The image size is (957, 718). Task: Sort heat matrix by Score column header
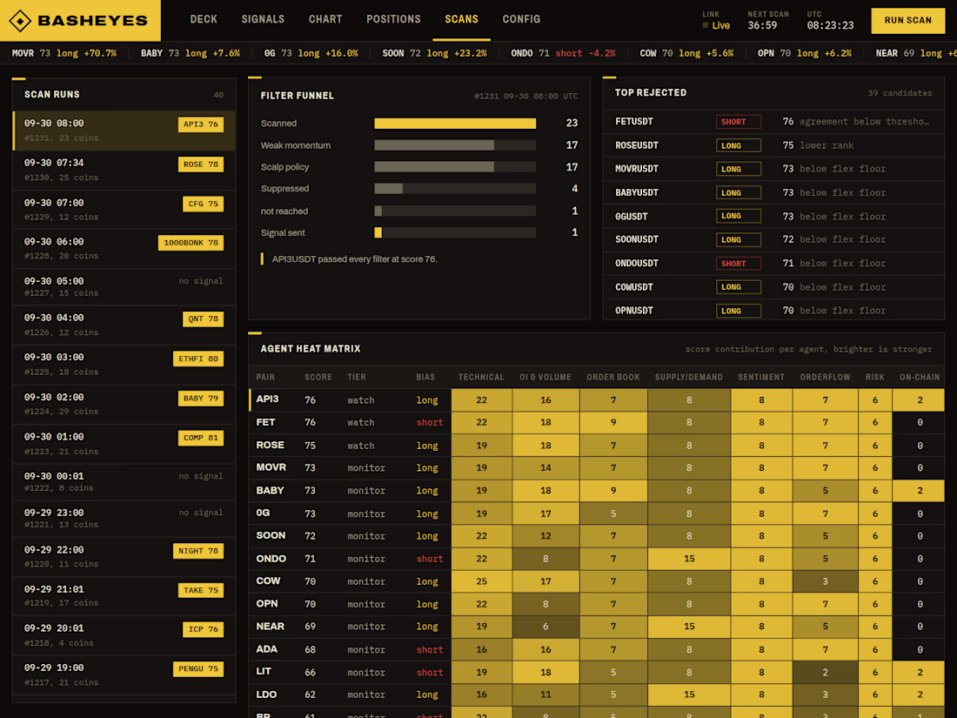[318, 378]
